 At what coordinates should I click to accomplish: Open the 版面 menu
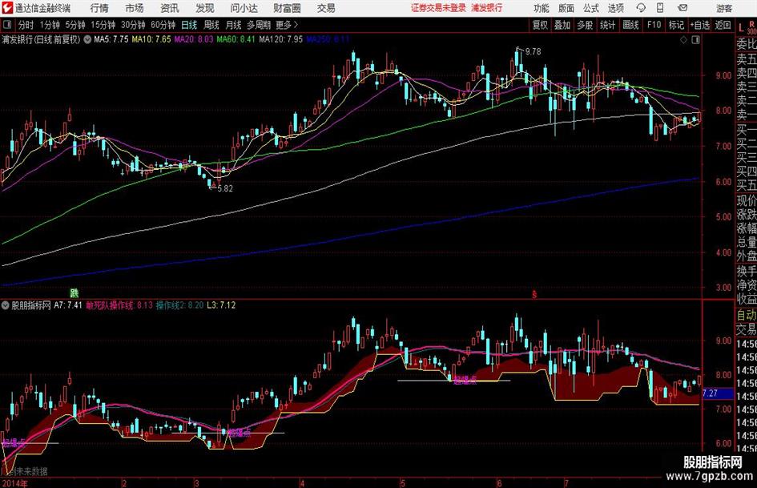[566, 8]
